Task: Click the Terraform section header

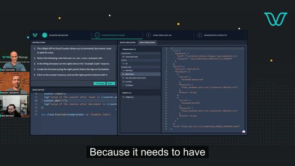Action: click(x=129, y=49)
